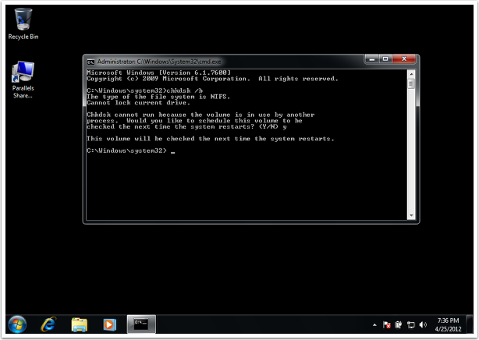The height and width of the screenshot is (340, 479).
Task: Click the 'Cannot lock current drive.' line
Action: click(x=138, y=103)
